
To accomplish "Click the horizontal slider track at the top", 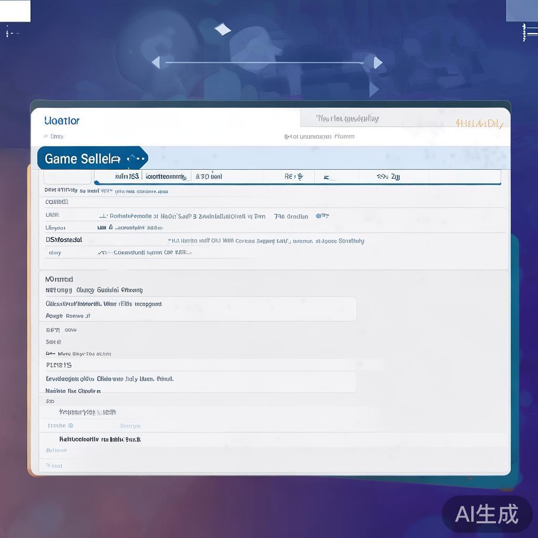I will pyautogui.click(x=265, y=63).
